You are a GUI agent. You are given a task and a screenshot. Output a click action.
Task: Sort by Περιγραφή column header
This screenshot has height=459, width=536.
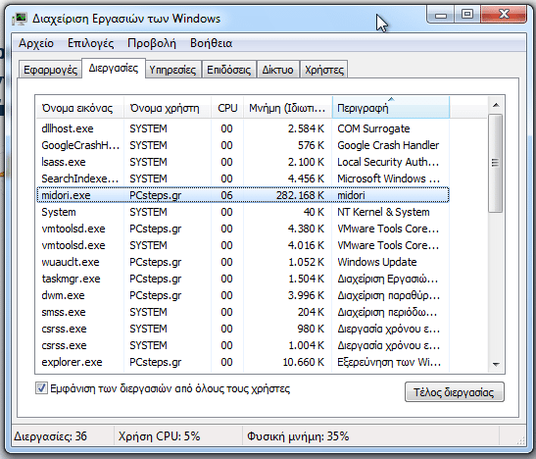click(x=390, y=108)
